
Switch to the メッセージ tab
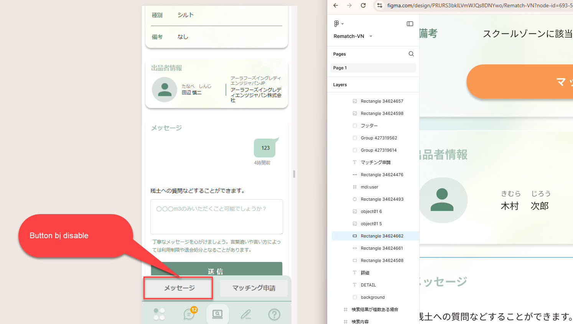(179, 288)
